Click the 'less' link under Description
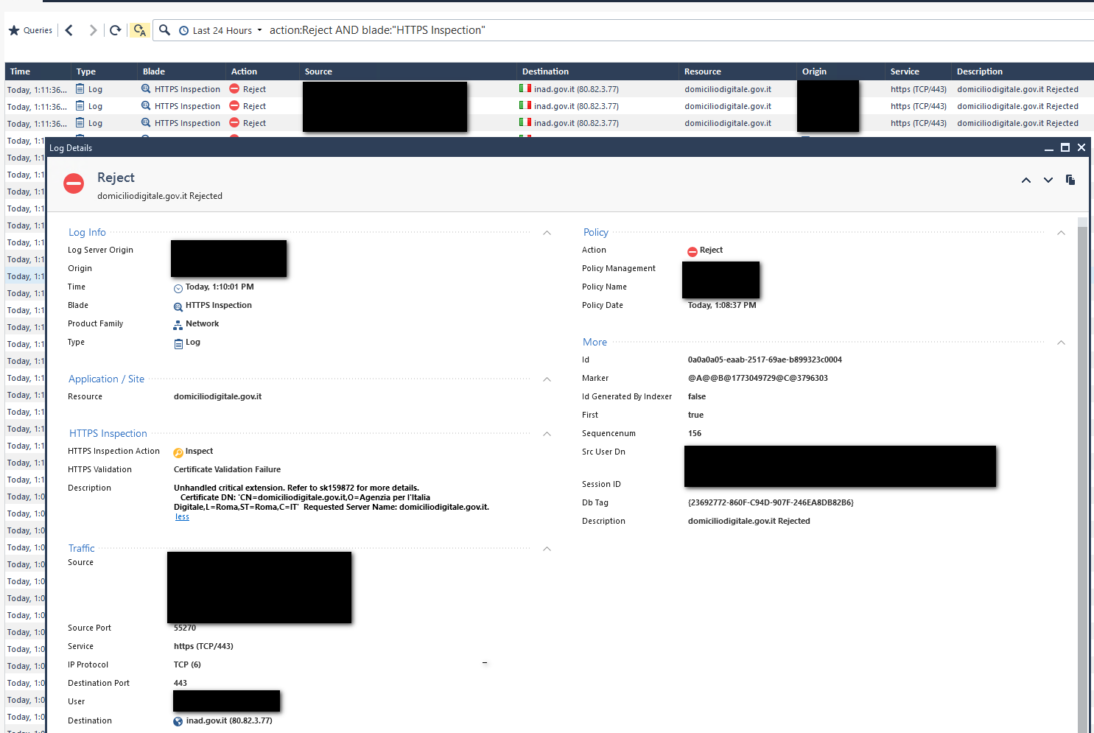The width and height of the screenshot is (1094, 733). [182, 517]
